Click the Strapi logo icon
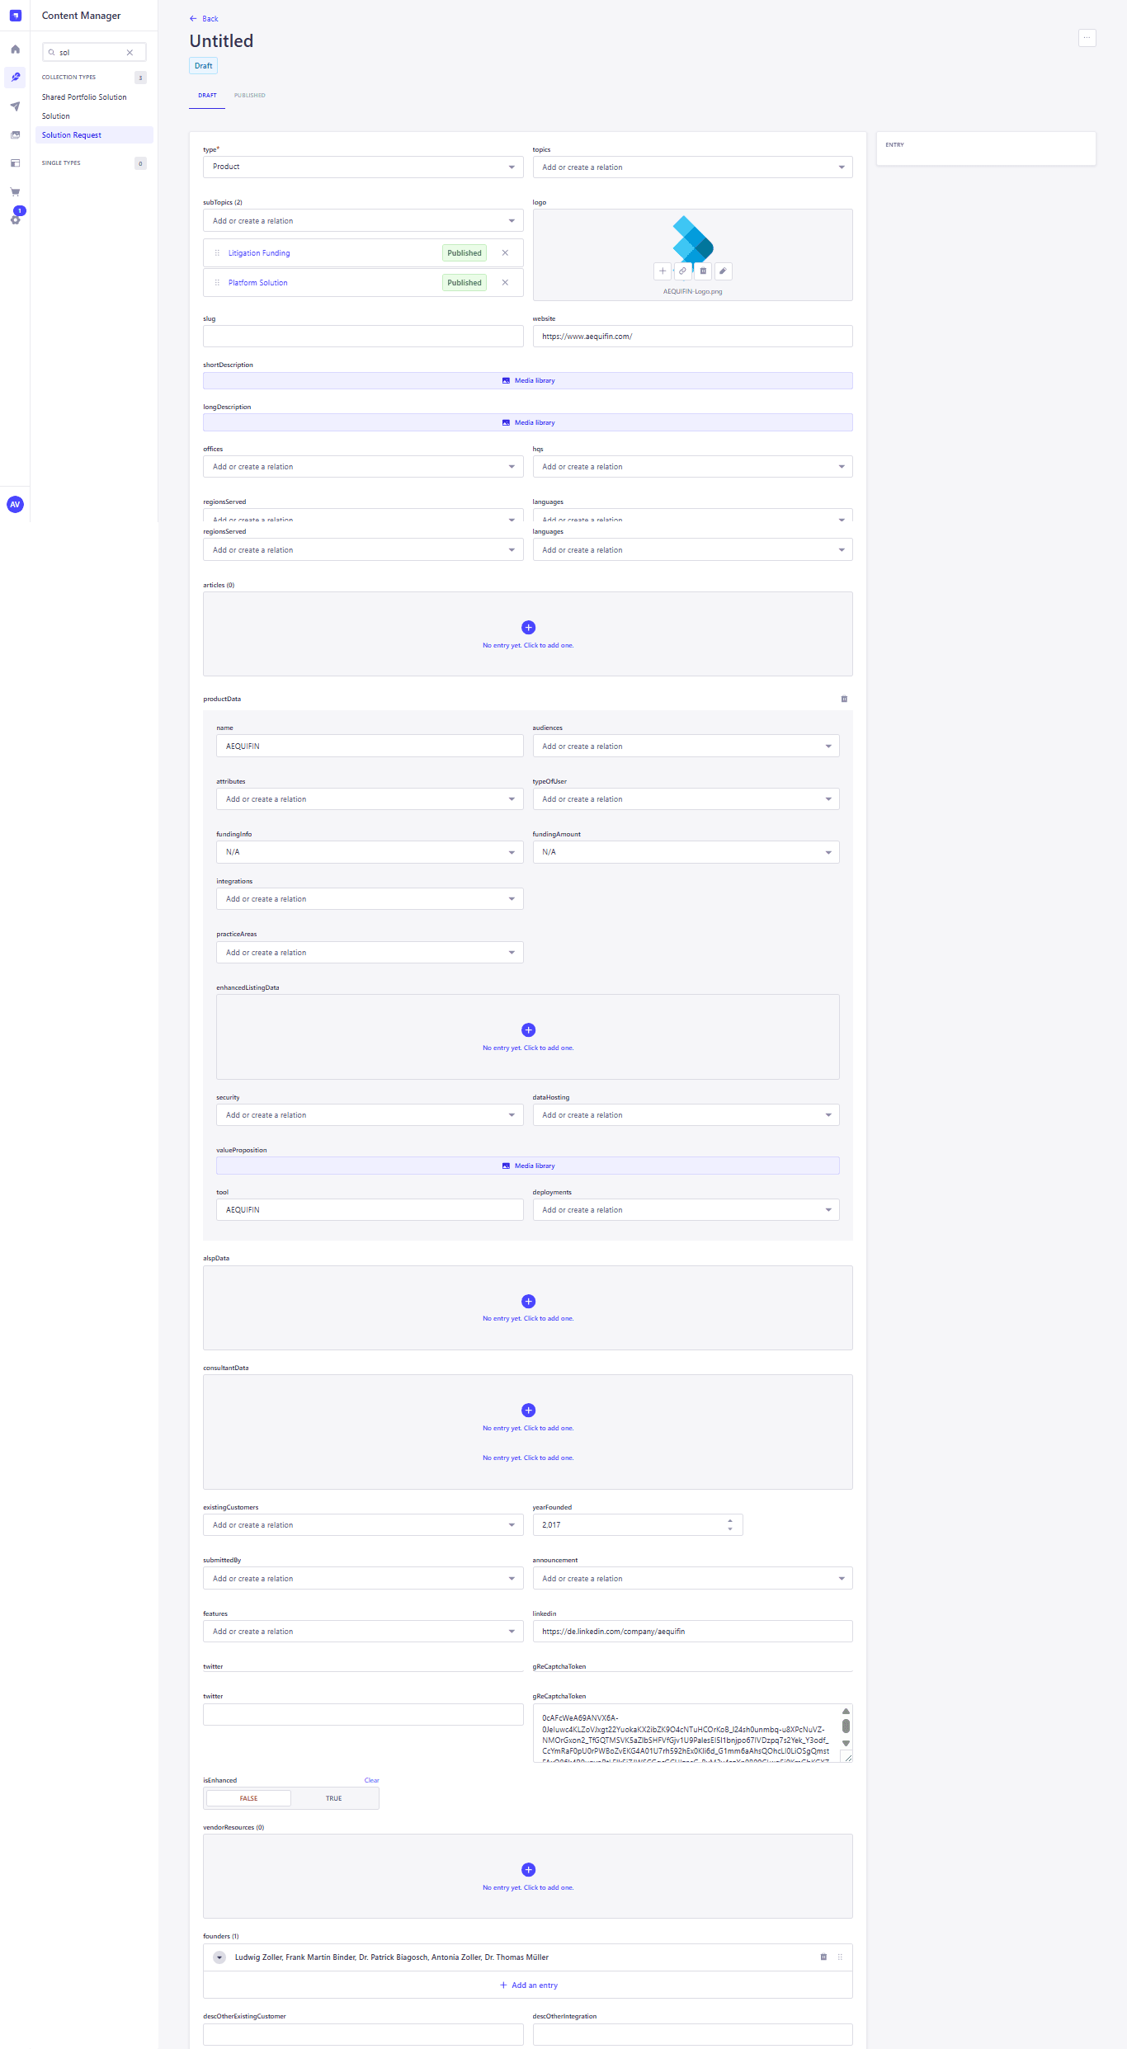 click(x=15, y=16)
